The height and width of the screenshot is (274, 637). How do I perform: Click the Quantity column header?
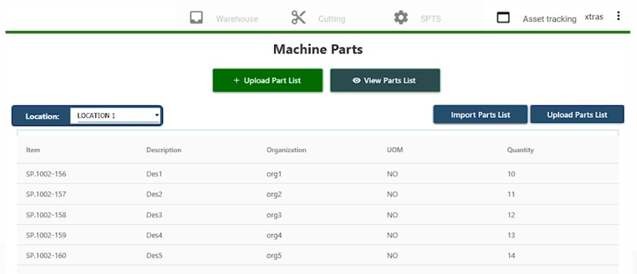coord(520,150)
